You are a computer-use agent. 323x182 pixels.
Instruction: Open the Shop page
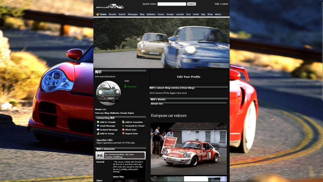pos(210,15)
